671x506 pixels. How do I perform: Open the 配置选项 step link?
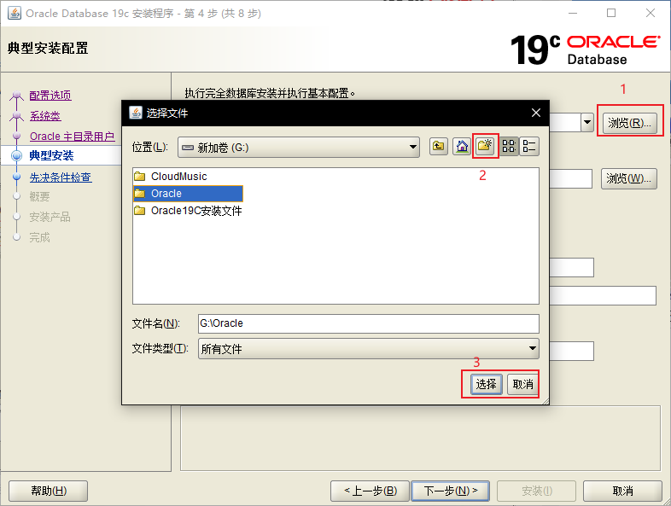[x=50, y=96]
